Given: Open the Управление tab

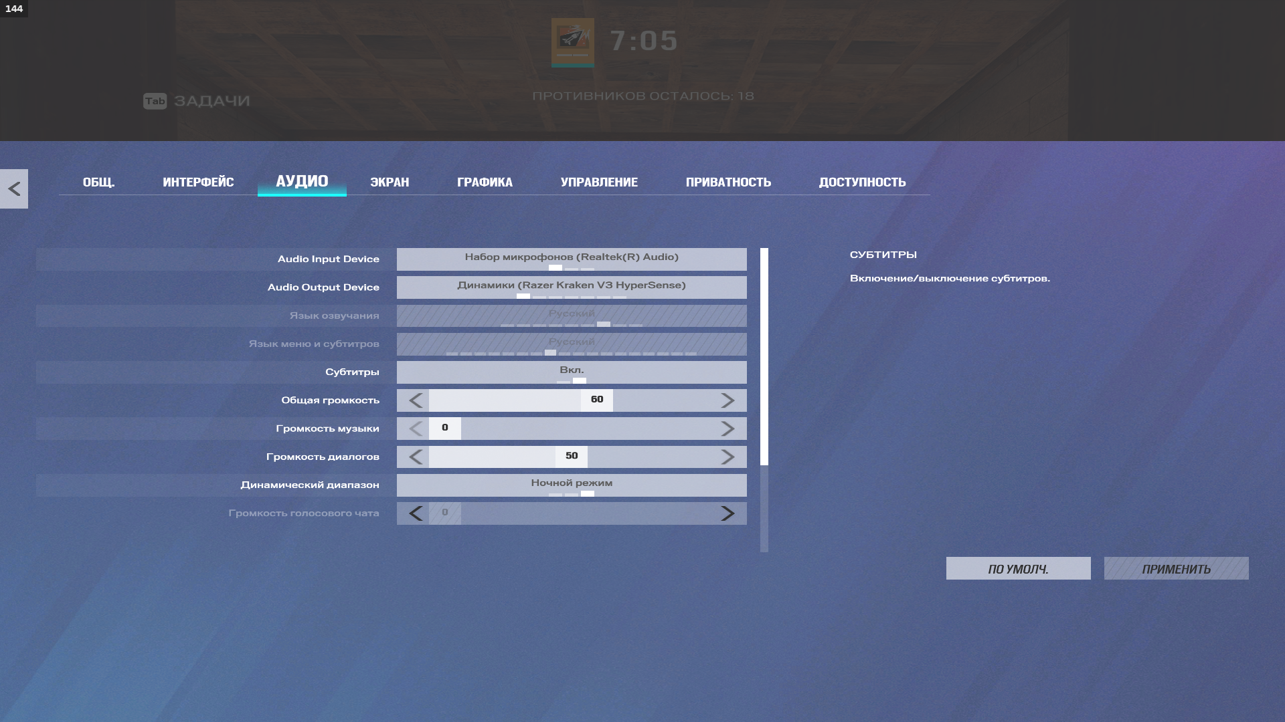Looking at the screenshot, I should click(599, 182).
